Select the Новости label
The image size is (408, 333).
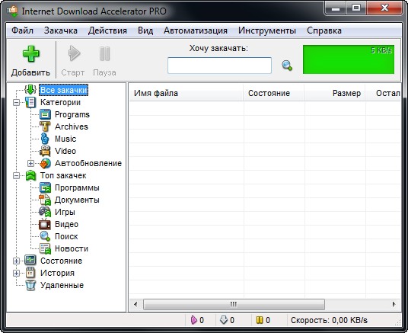click(72, 248)
